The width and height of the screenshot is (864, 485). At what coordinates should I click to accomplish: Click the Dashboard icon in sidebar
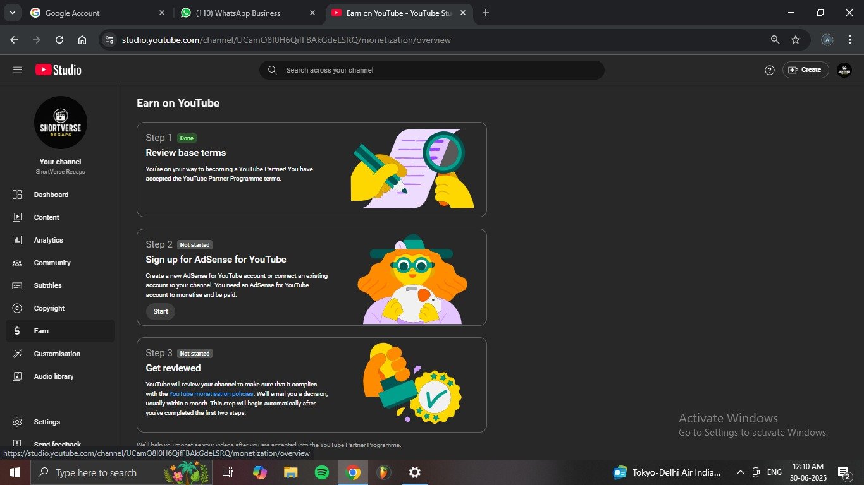click(17, 195)
